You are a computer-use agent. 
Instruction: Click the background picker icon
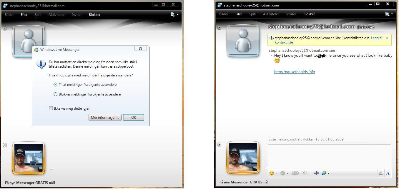[324, 173]
